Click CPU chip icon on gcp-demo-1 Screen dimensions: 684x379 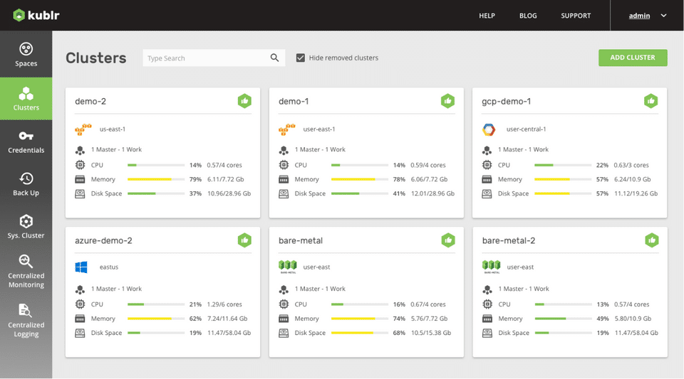(x=487, y=165)
